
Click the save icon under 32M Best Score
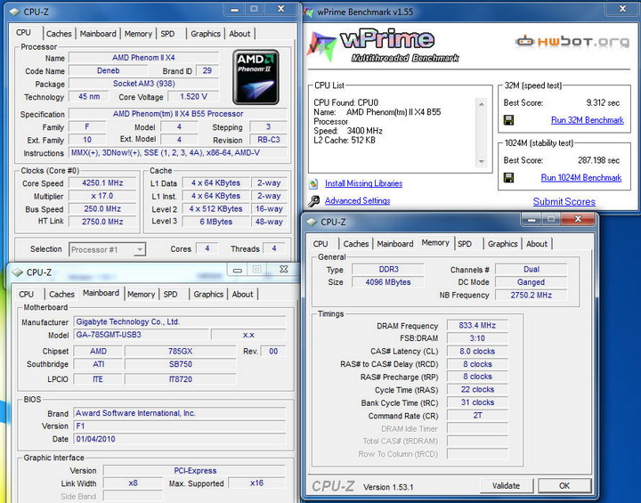[508, 120]
